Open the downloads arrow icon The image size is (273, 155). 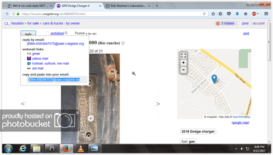[x=237, y=14]
